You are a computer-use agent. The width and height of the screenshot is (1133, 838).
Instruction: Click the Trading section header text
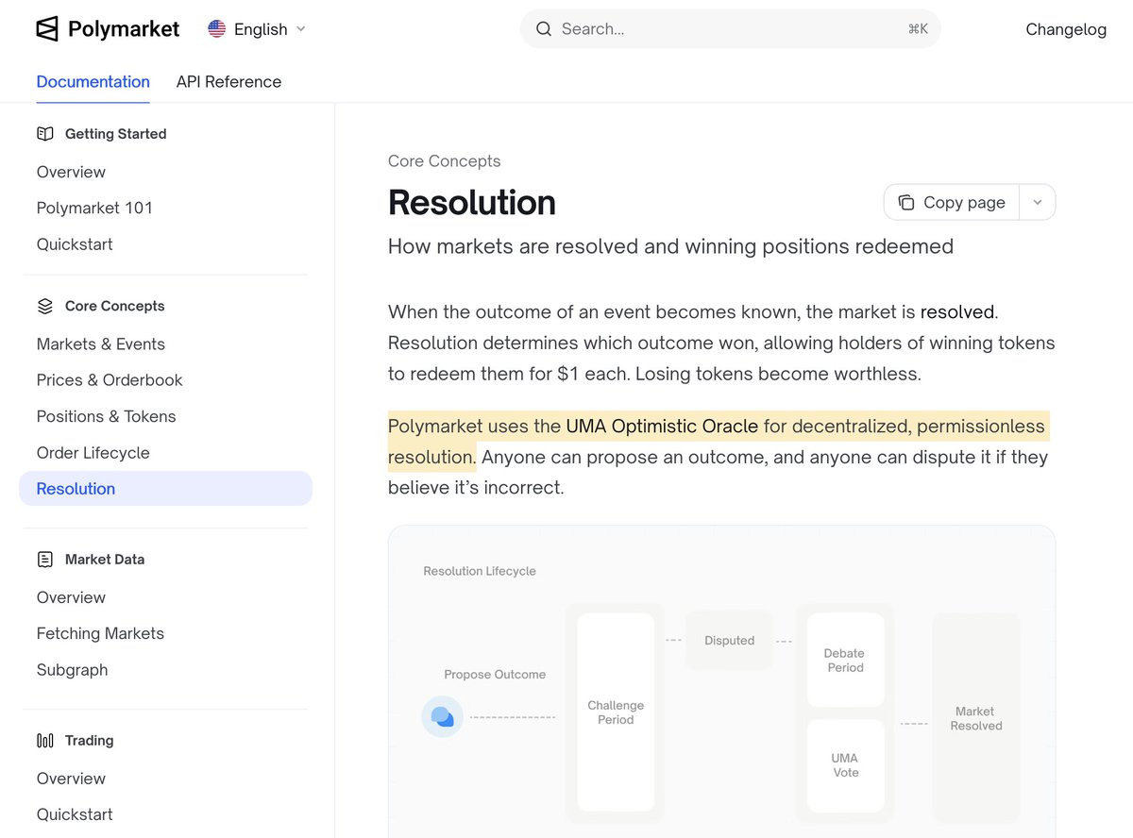(90, 741)
